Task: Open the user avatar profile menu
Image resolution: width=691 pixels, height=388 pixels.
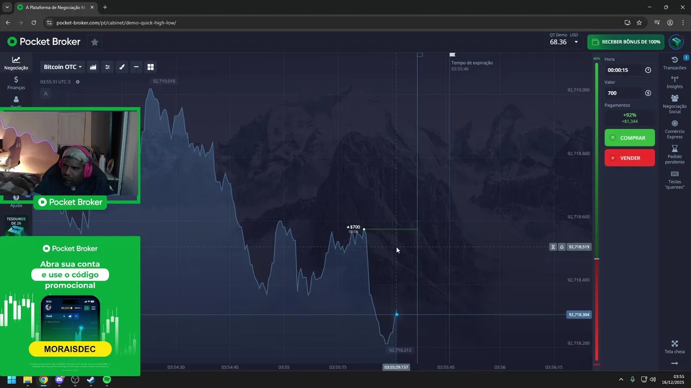Action: (x=676, y=42)
